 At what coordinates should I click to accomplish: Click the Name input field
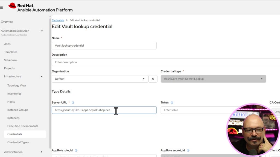(x=104, y=46)
